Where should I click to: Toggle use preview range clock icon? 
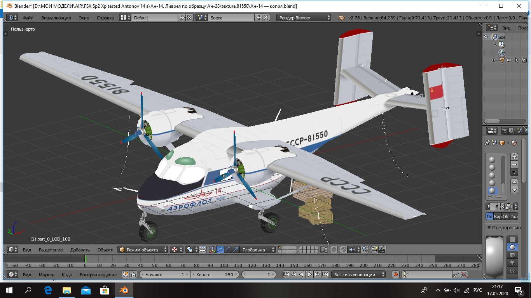click(x=126, y=274)
